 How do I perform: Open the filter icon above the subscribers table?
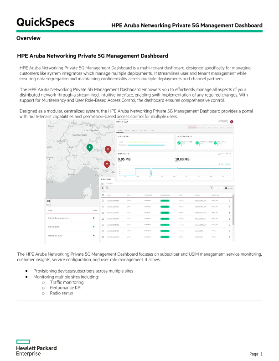103,188
